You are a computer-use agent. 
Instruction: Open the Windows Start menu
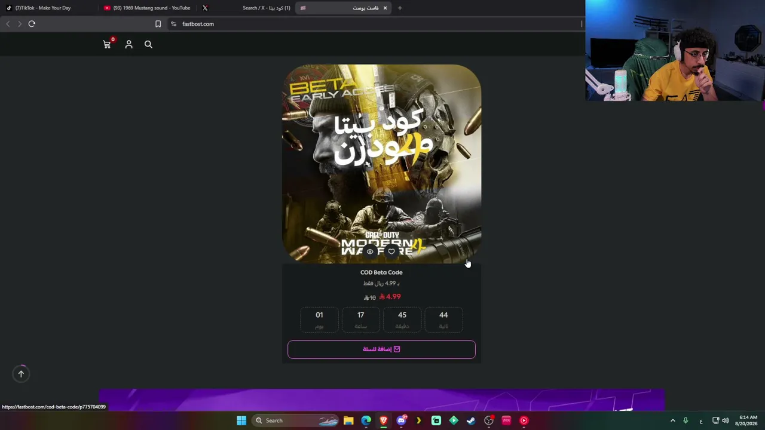[241, 420]
